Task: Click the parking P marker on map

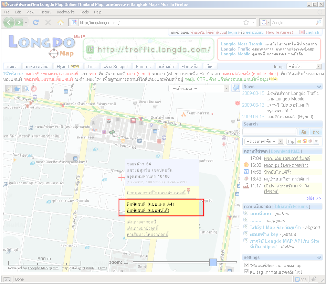Action: click(139, 141)
